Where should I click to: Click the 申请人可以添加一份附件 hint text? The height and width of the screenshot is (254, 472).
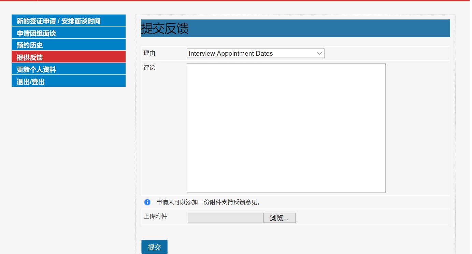pyautogui.click(x=208, y=202)
